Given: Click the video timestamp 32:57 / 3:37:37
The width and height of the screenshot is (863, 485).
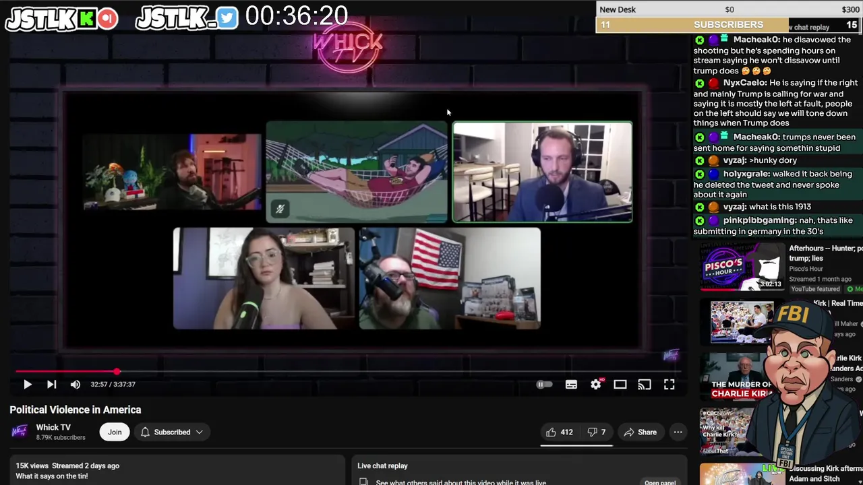Looking at the screenshot, I should [113, 384].
